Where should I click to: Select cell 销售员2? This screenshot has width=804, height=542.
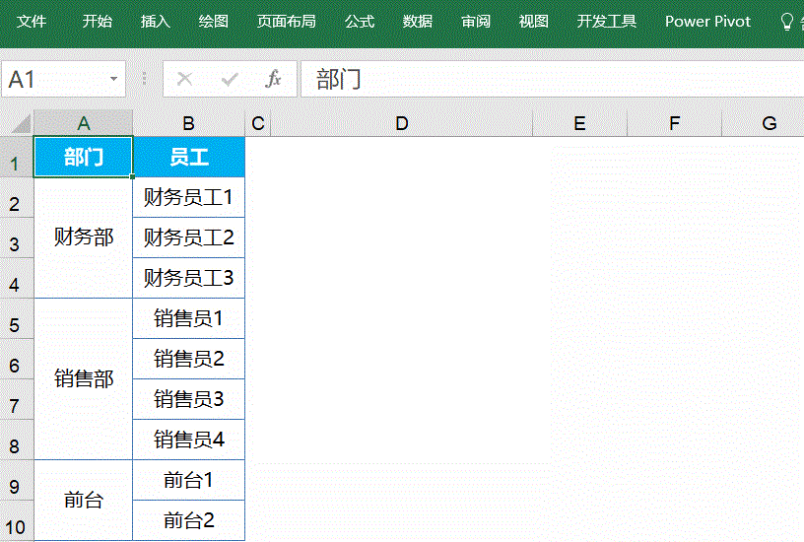(x=189, y=359)
